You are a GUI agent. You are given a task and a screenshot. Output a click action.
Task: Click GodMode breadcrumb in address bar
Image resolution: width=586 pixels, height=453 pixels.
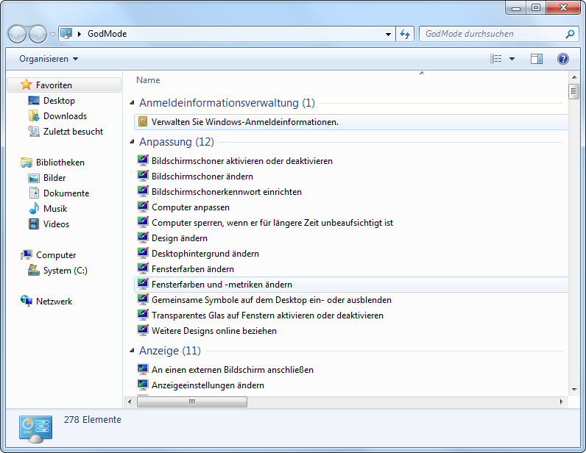click(107, 34)
